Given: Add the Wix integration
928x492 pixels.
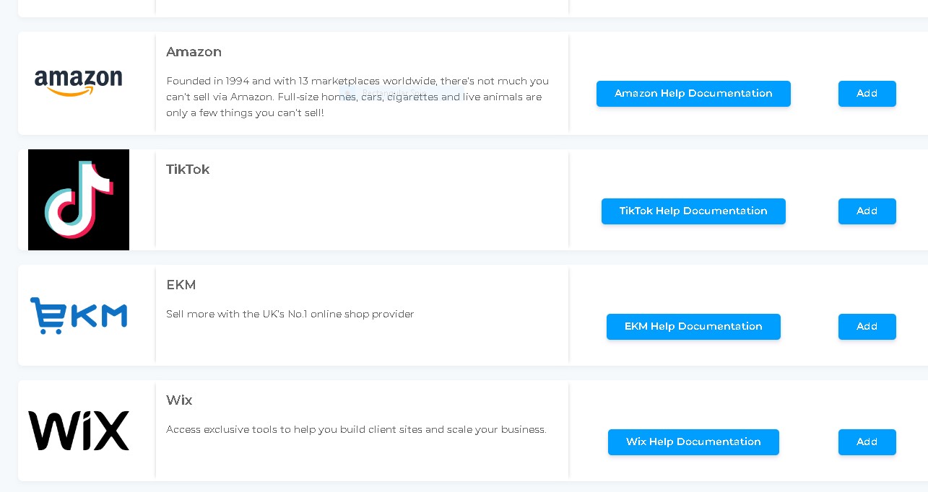Looking at the screenshot, I should tap(867, 442).
